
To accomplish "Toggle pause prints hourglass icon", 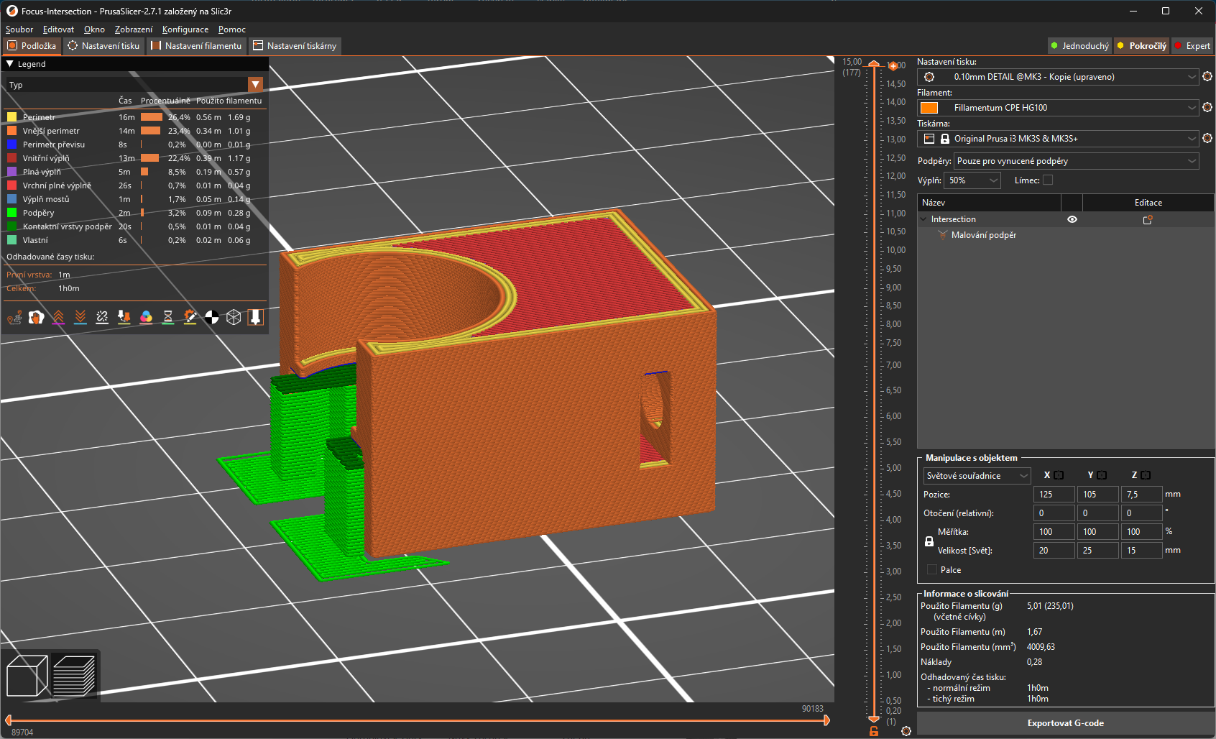I will coord(168,317).
